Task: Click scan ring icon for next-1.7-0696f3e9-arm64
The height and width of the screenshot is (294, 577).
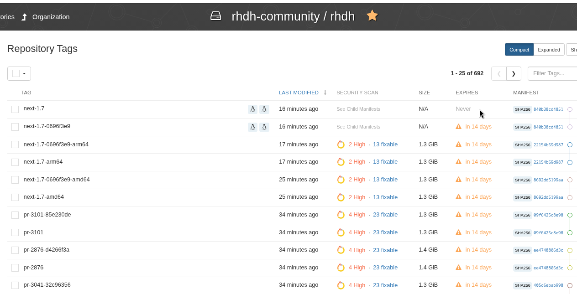Action: tap(341, 144)
